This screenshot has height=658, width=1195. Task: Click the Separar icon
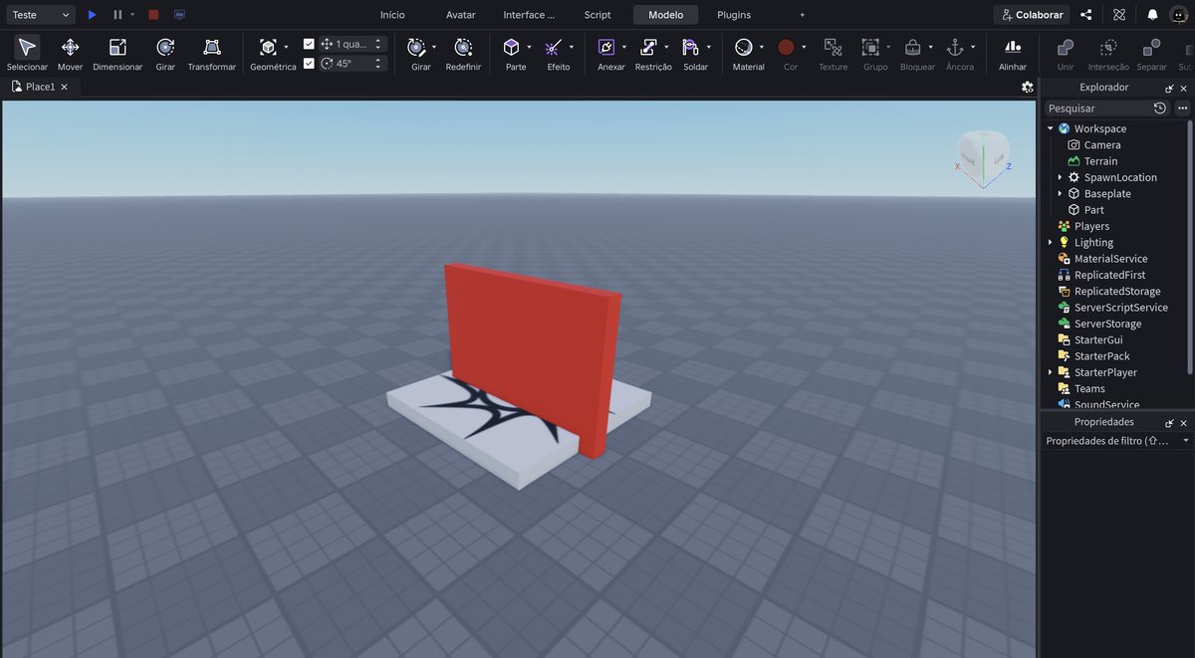[1151, 48]
